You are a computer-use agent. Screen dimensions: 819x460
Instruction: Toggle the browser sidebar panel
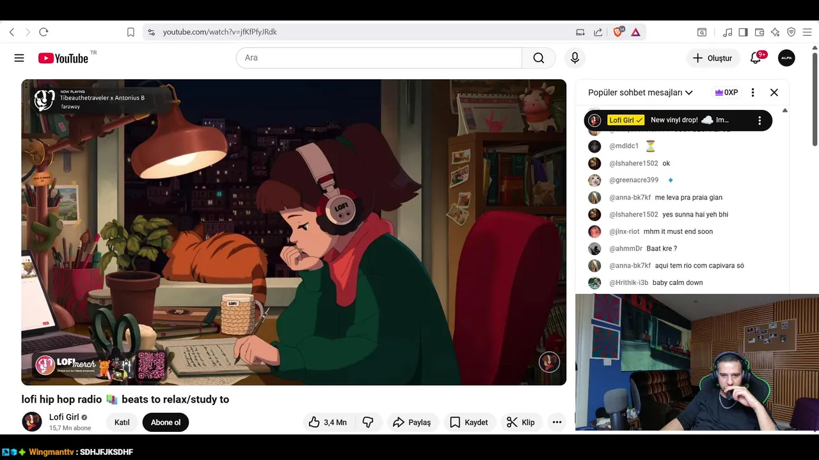pyautogui.click(x=743, y=32)
